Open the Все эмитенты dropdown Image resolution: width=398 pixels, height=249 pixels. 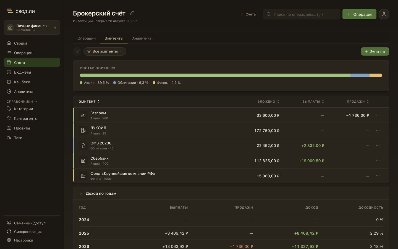coord(105,51)
